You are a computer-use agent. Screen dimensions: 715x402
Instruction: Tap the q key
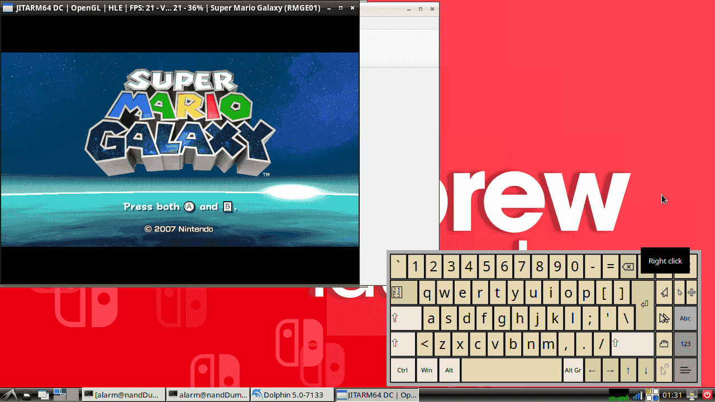[x=427, y=292]
